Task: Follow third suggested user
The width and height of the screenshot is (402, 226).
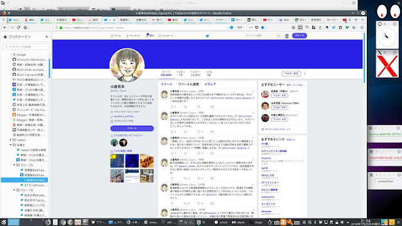Action: 279,119
